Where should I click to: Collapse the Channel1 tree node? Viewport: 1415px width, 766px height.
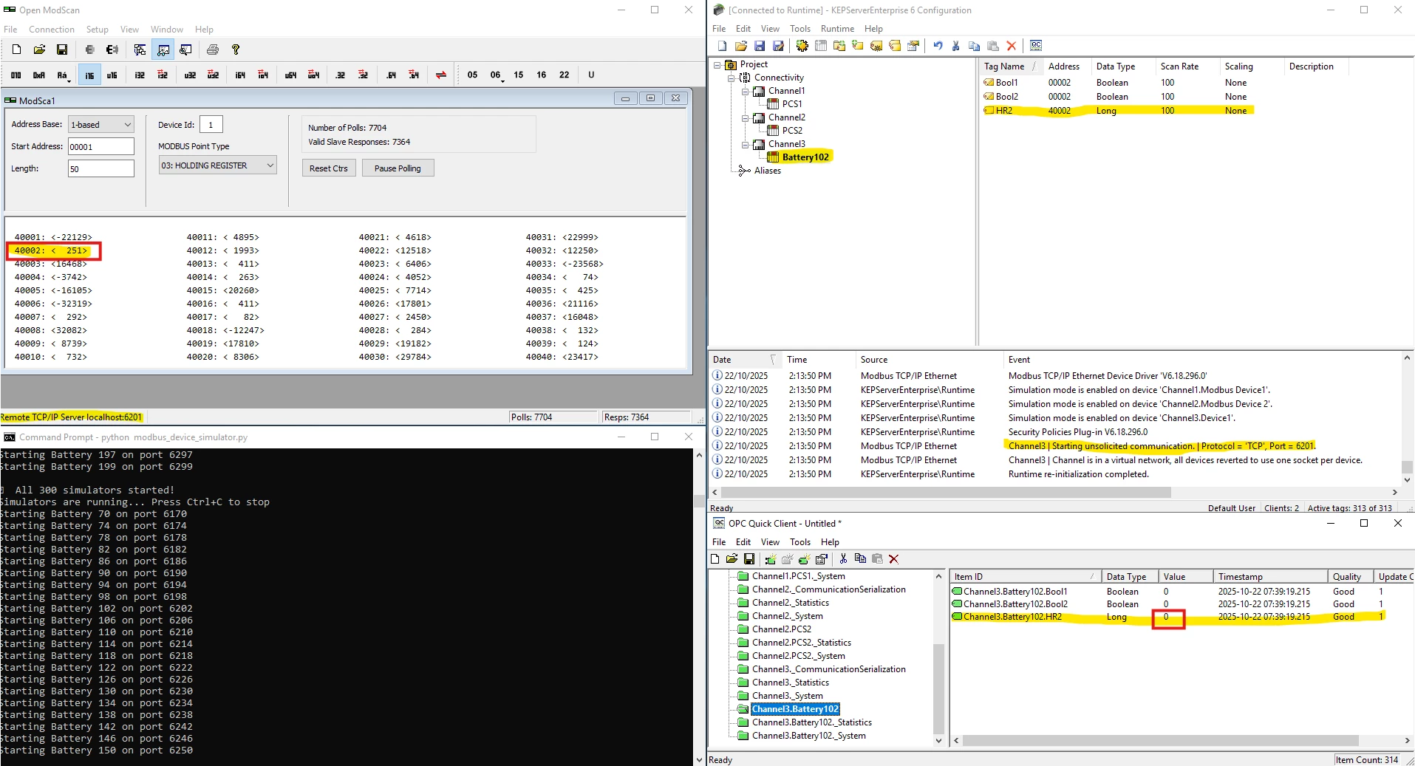coord(745,91)
